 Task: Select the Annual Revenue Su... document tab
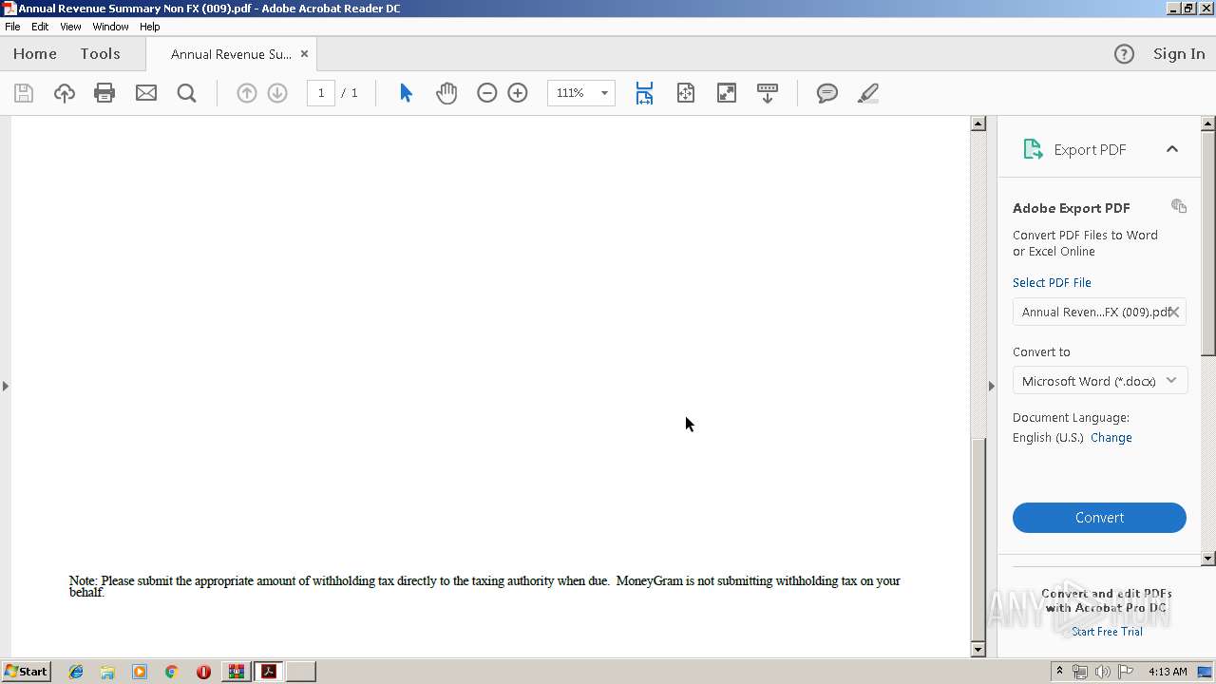pyautogui.click(x=231, y=54)
